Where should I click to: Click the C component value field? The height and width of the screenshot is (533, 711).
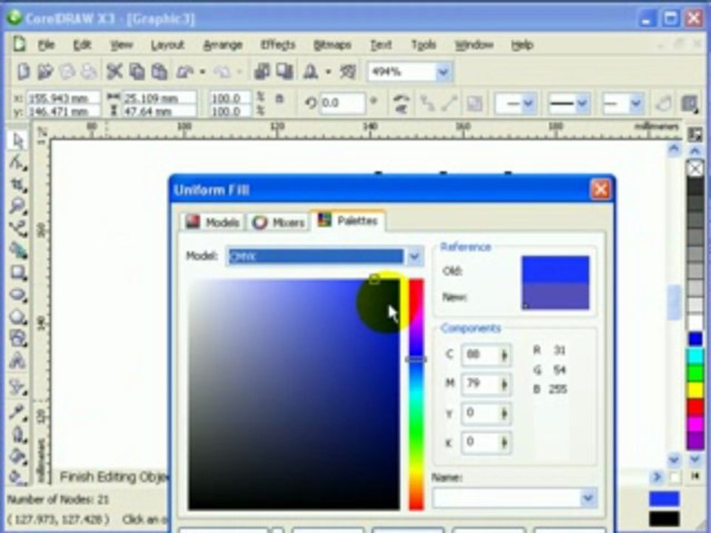(480, 355)
